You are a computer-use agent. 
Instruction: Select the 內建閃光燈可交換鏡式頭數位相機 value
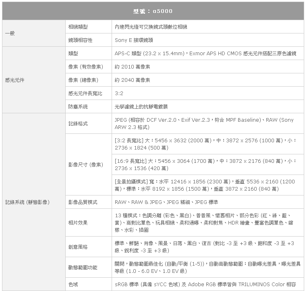pyautogui.click(x=151, y=27)
